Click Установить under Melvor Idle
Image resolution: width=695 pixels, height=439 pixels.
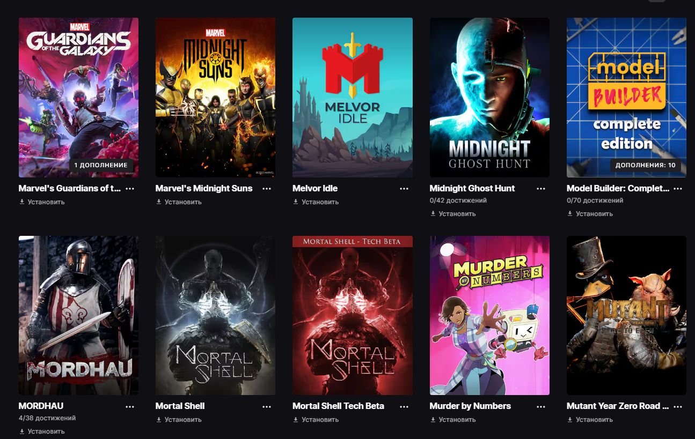pos(316,202)
